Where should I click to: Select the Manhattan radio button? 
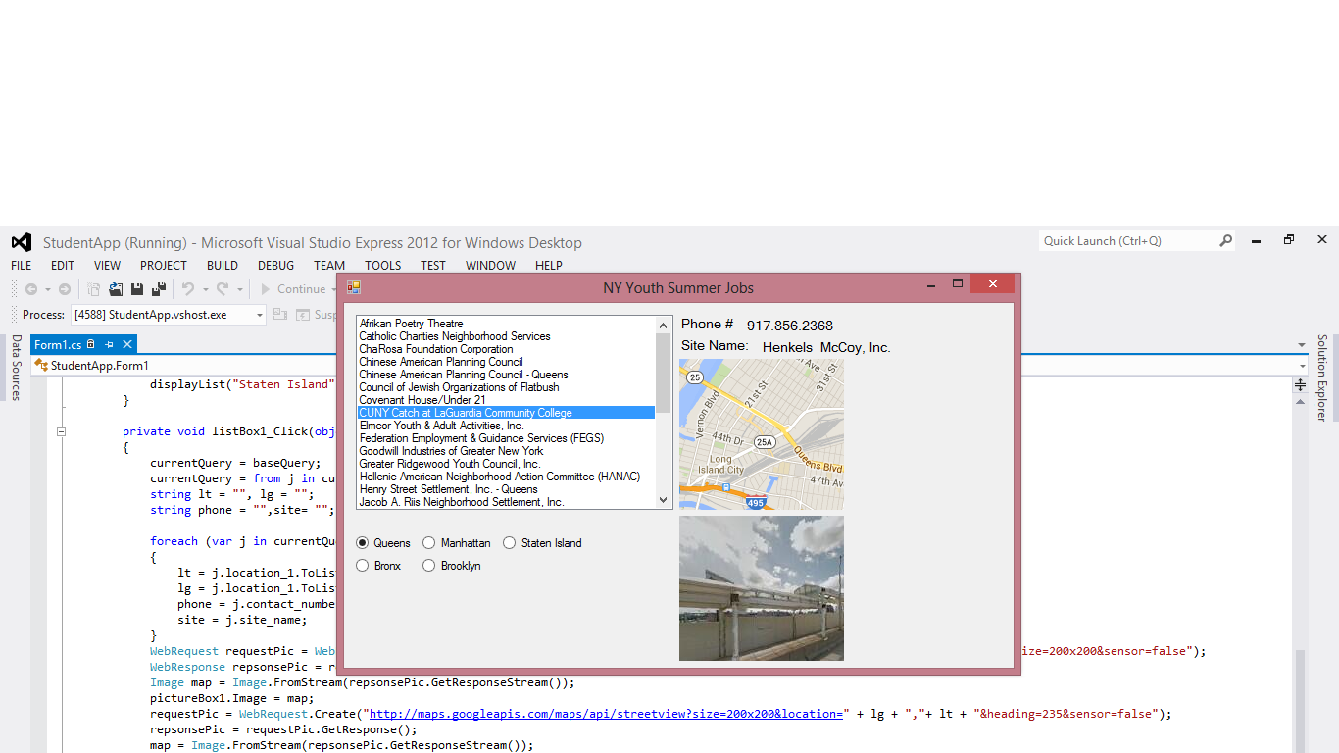[429, 543]
